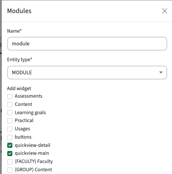Click the 'Name*' field label
The height and width of the screenshot is (174, 172).
[14, 31]
